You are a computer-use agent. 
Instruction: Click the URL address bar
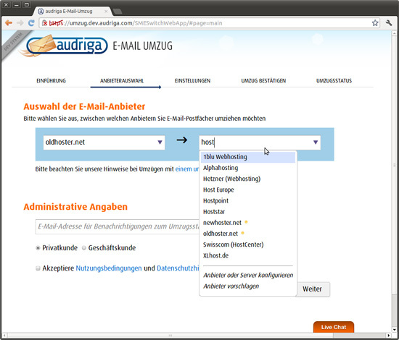point(209,23)
